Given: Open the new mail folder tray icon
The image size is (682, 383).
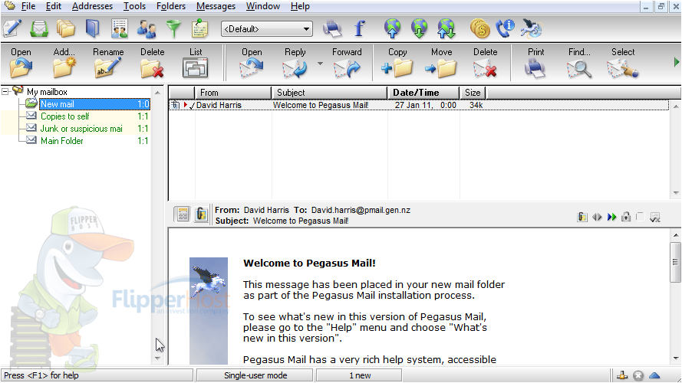Looking at the screenshot, I should coord(39,28).
